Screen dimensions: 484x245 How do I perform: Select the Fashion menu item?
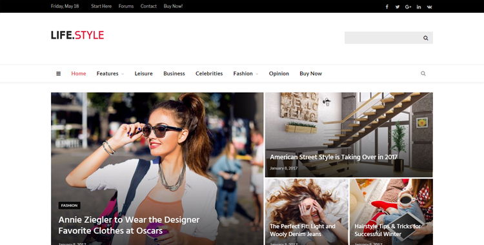(x=243, y=73)
